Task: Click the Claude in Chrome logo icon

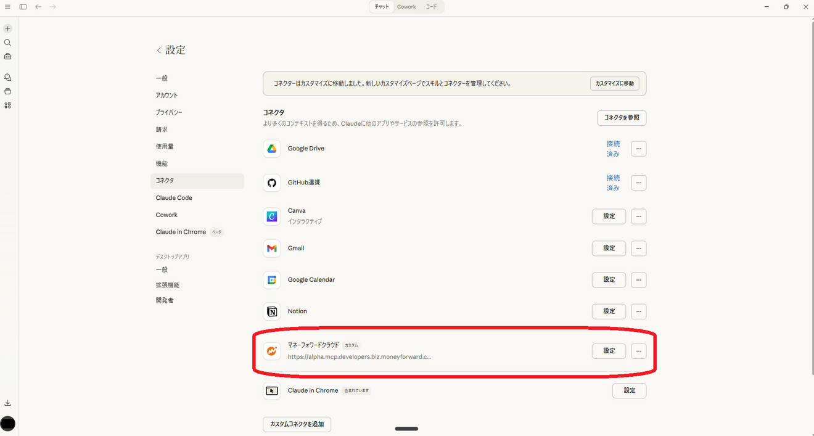Action: pyautogui.click(x=272, y=391)
